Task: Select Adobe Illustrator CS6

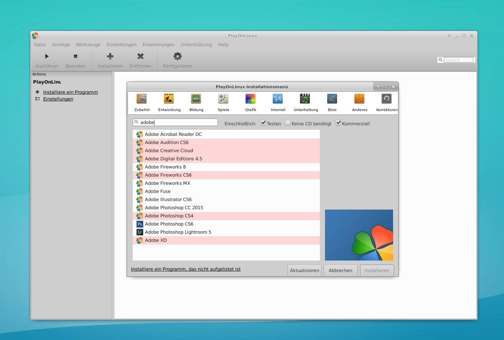Action: pos(226,200)
